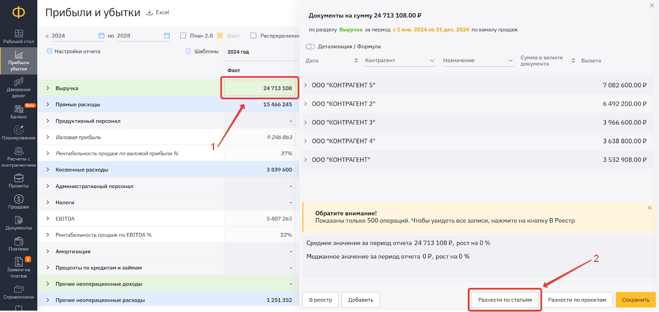Click the Разнести по статьям button
The width and height of the screenshot is (659, 312).
505,300
